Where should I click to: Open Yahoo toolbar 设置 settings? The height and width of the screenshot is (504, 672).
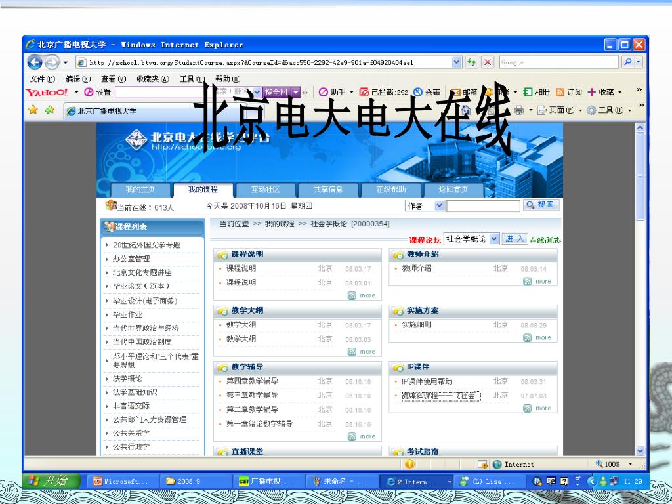coord(98,92)
